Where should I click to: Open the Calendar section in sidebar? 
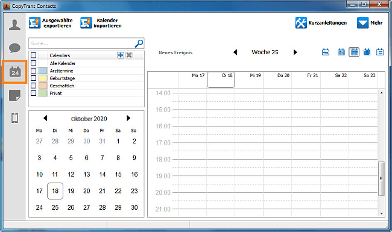tap(15, 72)
